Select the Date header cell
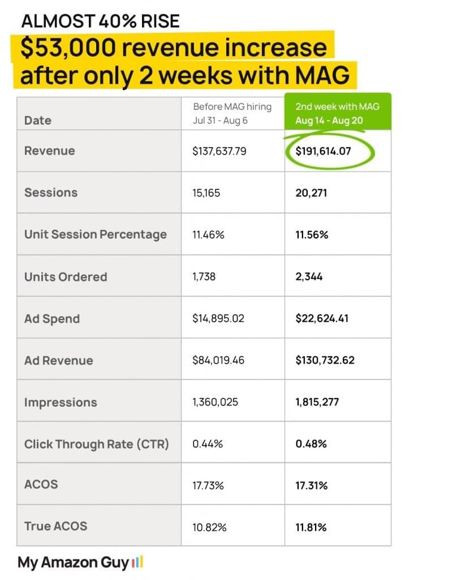This screenshot has height=580, width=457. [38, 120]
